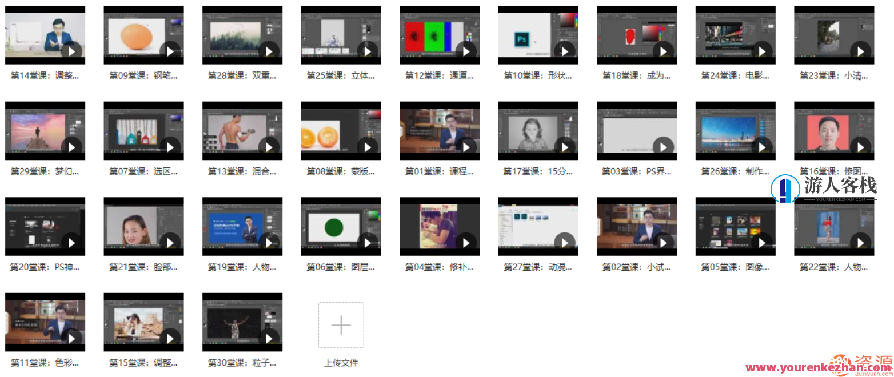
Task: Click the 上传文件 upload button
Action: (341, 362)
